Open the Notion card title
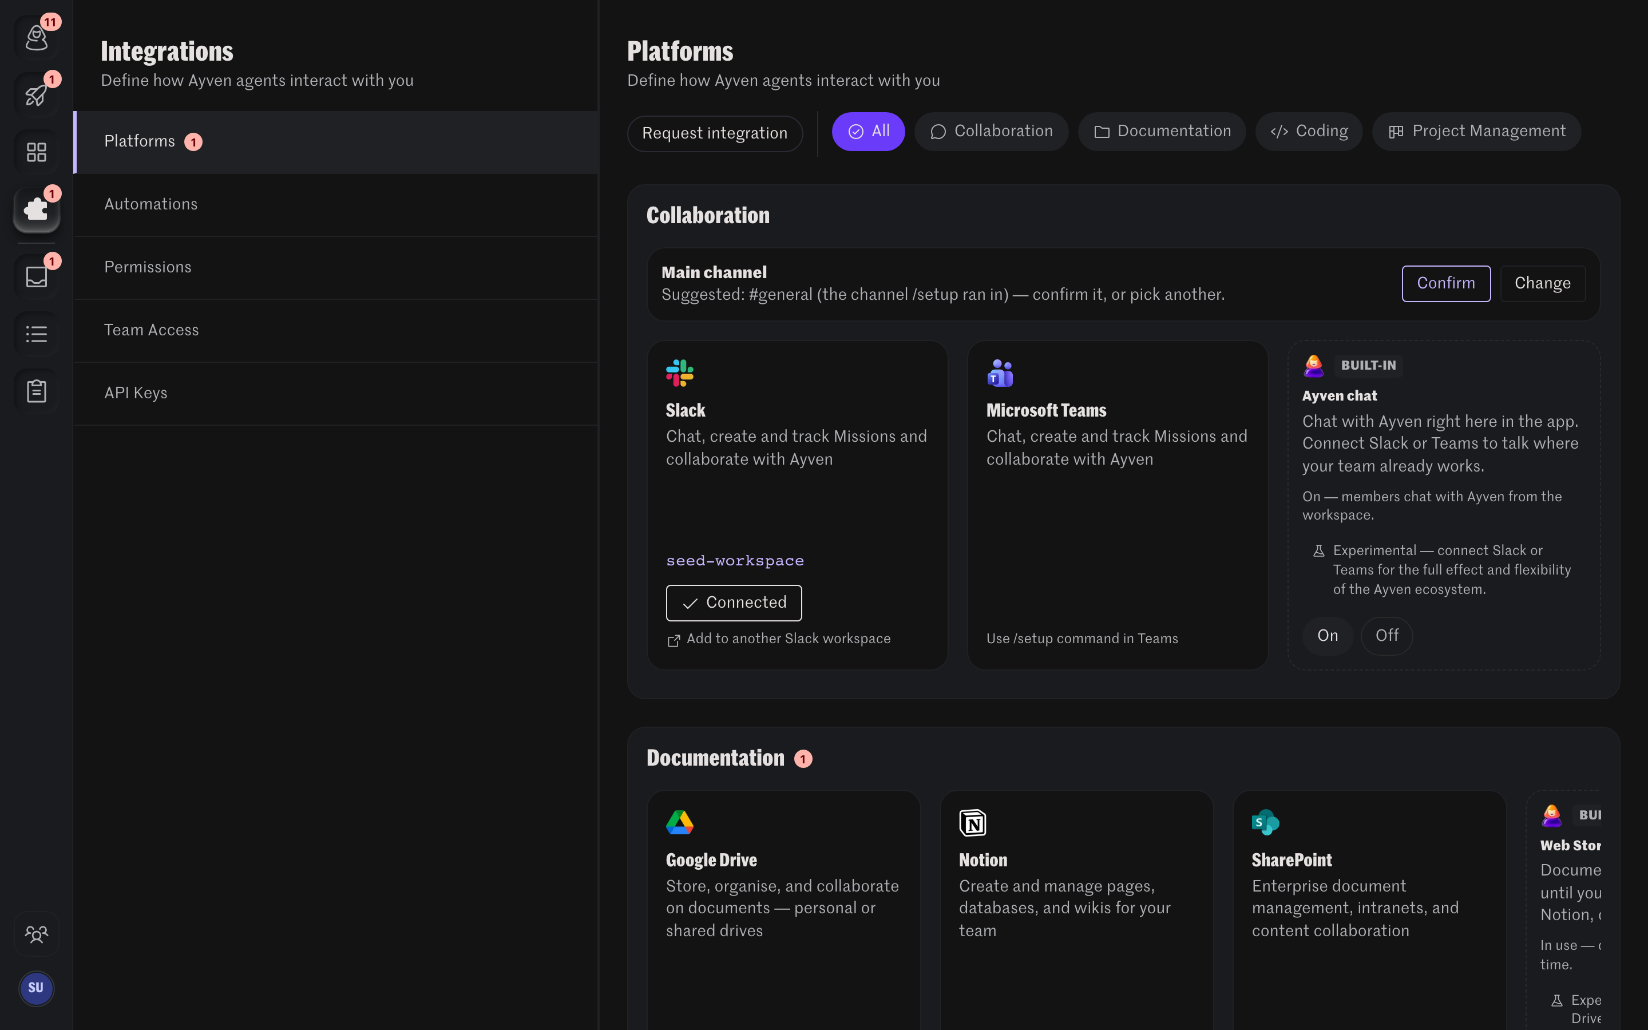This screenshot has width=1648, height=1030. point(983,861)
